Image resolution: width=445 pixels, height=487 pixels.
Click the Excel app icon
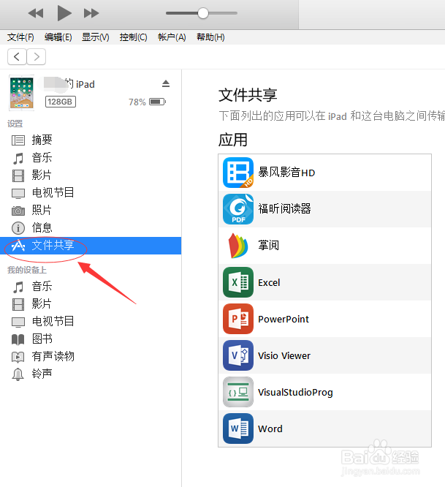[238, 282]
